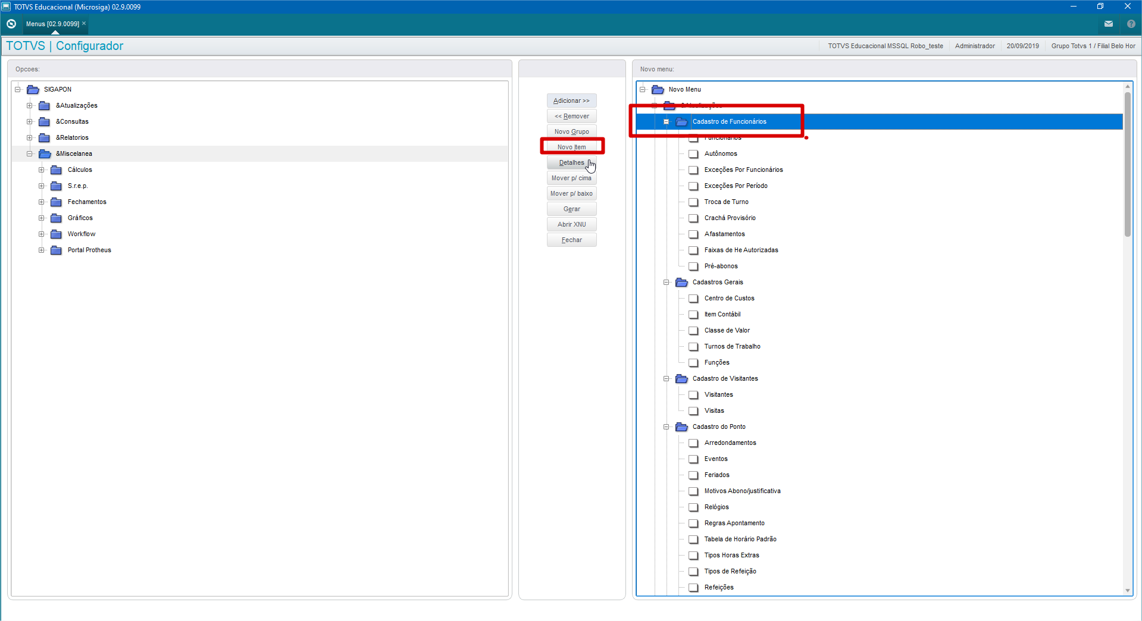Viewport: 1142px width, 621px height.
Task: Expand the Cálculos subfolder node
Action: 42,170
